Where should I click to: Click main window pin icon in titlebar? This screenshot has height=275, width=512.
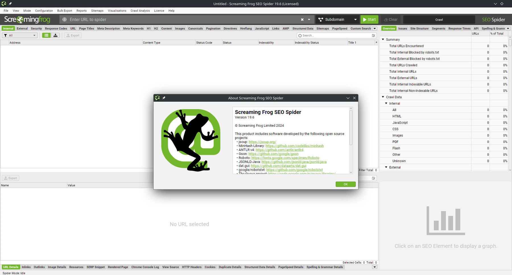point(10,4)
